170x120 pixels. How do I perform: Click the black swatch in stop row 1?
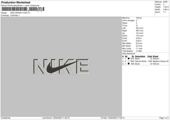[129, 59]
